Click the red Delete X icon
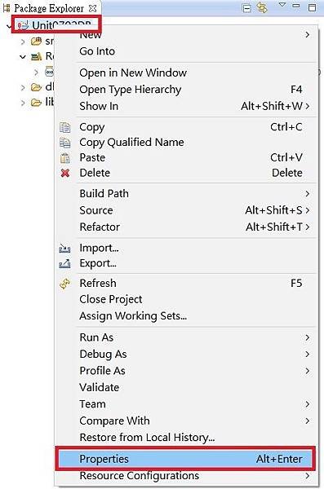This screenshot has height=489, width=324. point(65,173)
